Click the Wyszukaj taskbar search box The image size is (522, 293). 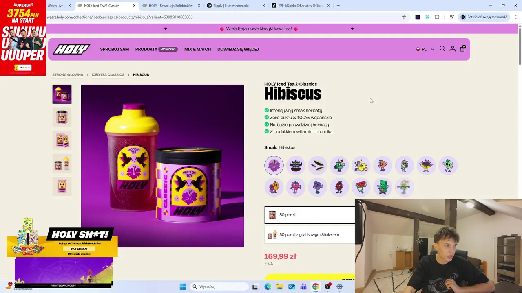[219, 286]
